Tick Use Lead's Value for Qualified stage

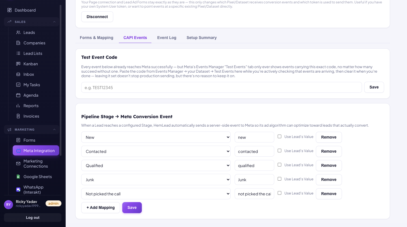pyautogui.click(x=280, y=165)
